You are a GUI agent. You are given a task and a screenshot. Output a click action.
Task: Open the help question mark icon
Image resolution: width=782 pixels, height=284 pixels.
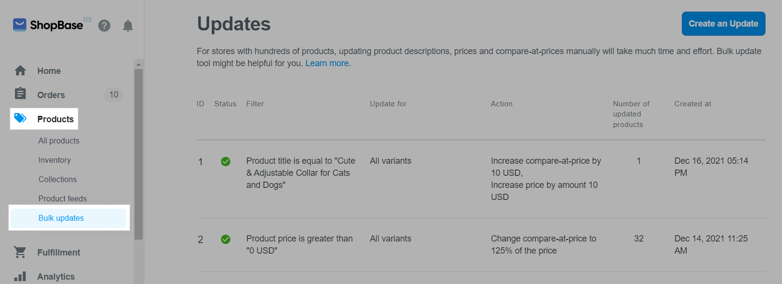click(104, 25)
